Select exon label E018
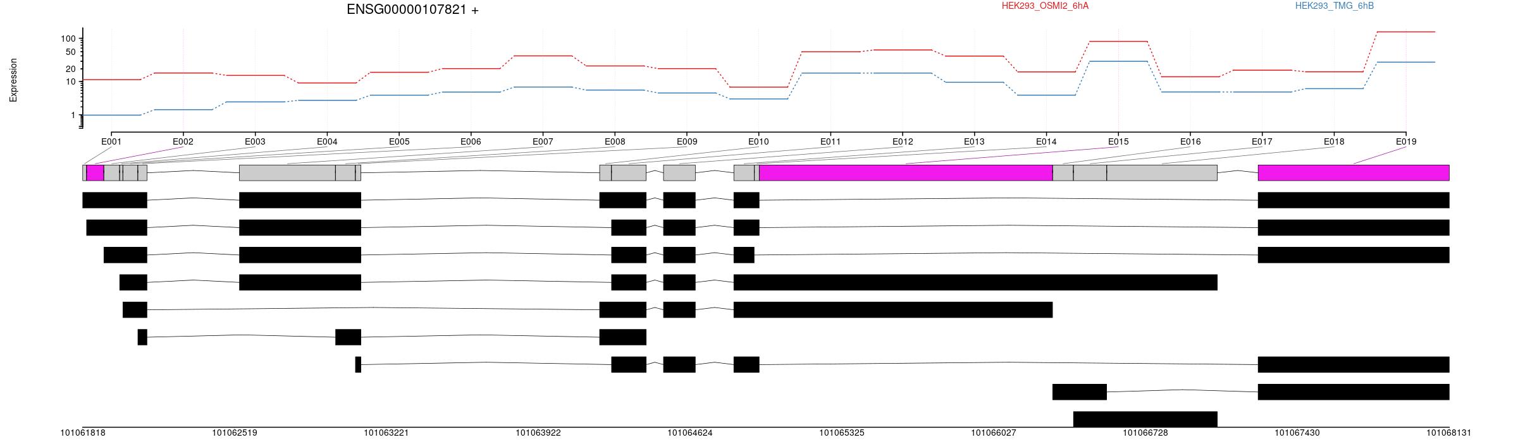The width and height of the screenshot is (1518, 442). coord(1334,142)
